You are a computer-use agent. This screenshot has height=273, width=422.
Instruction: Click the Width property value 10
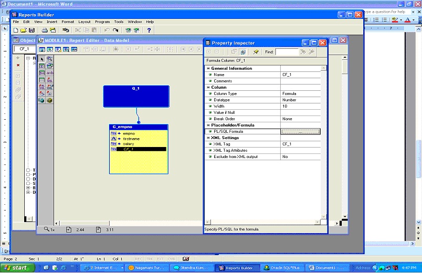(301, 107)
